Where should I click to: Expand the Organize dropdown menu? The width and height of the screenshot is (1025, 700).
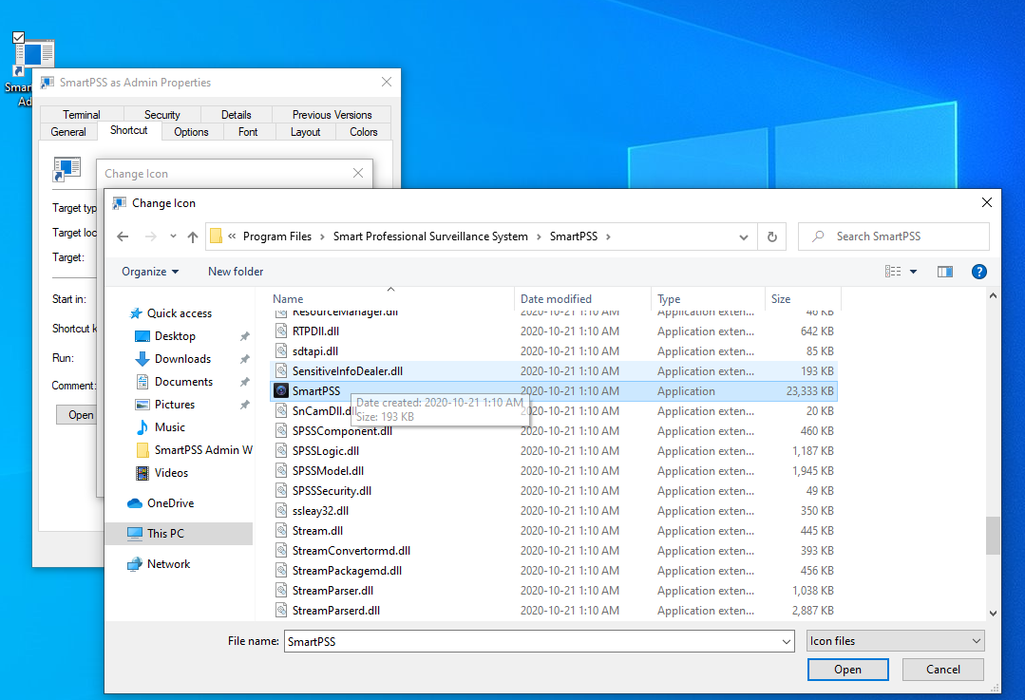(x=150, y=272)
